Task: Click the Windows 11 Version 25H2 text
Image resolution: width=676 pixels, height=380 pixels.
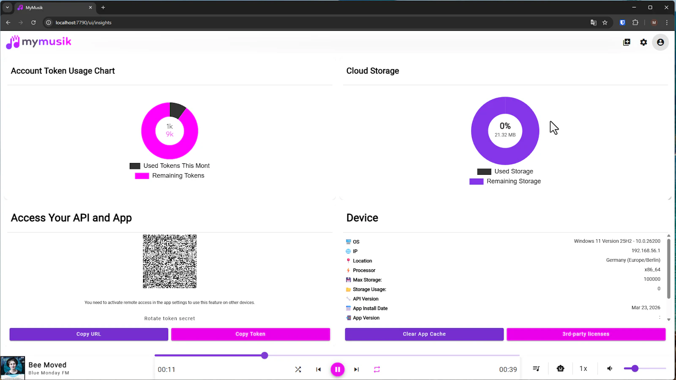Action: point(617,241)
